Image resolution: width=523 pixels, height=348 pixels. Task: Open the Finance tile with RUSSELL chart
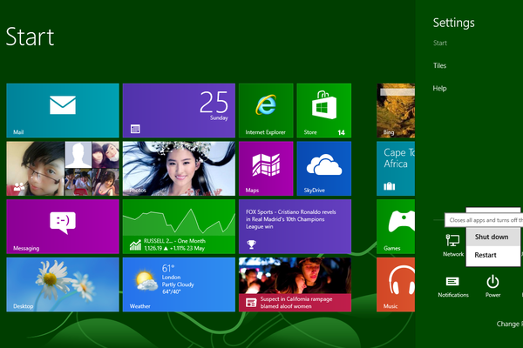[x=179, y=226]
